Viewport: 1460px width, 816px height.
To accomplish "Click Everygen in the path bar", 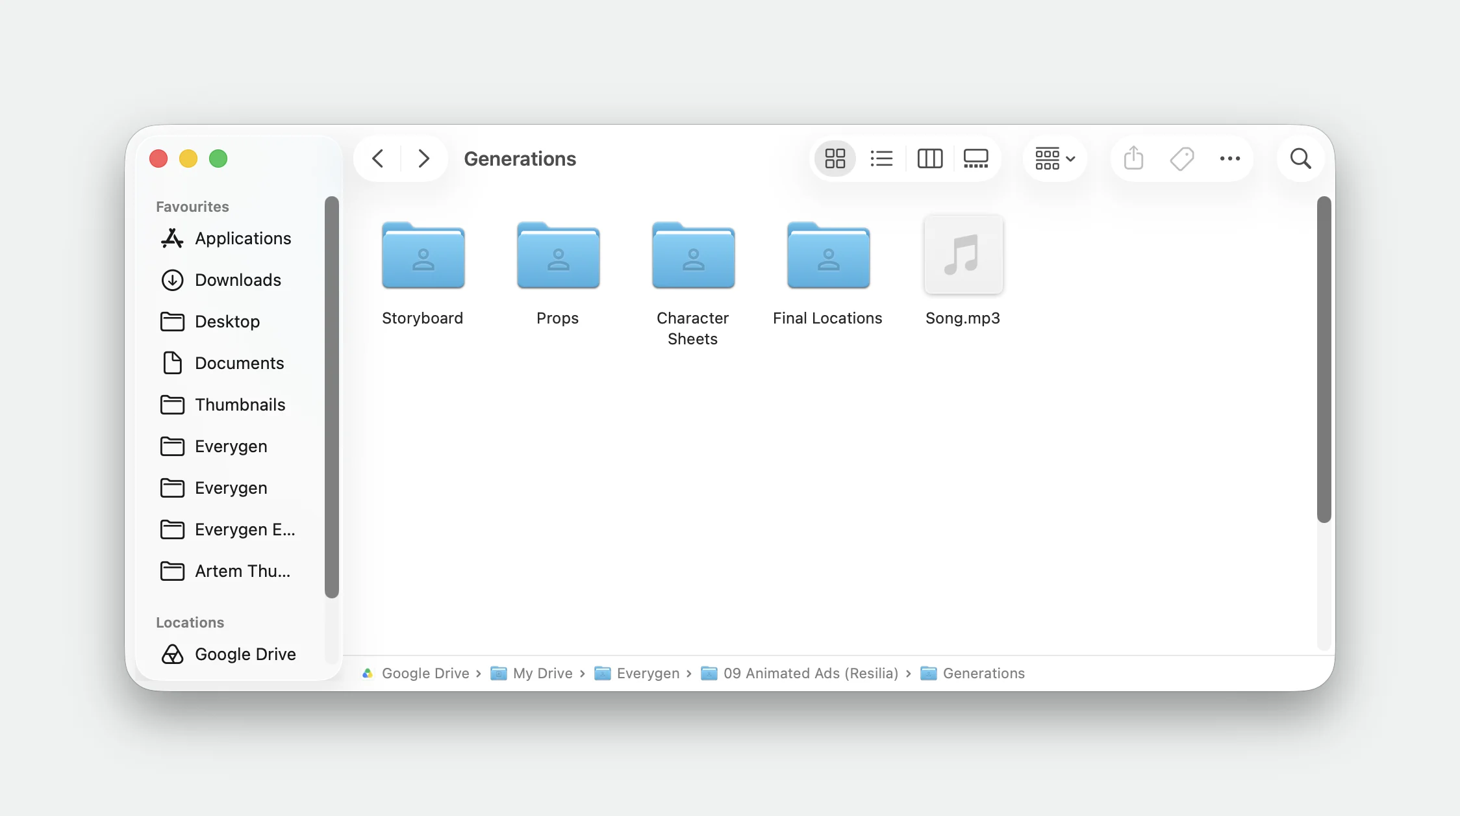I will 637,673.
